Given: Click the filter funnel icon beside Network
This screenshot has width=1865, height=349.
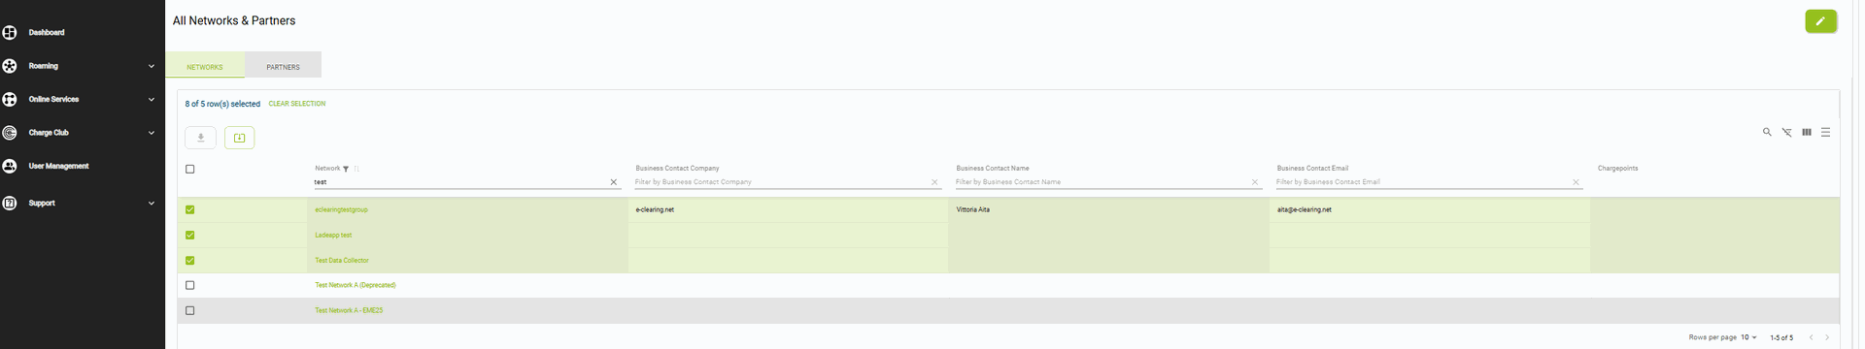Looking at the screenshot, I should (346, 169).
